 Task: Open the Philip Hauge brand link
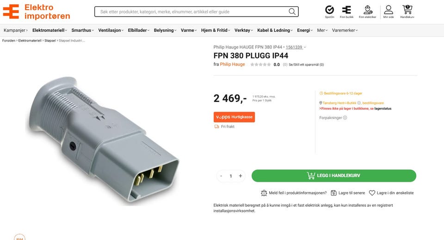coord(233,64)
